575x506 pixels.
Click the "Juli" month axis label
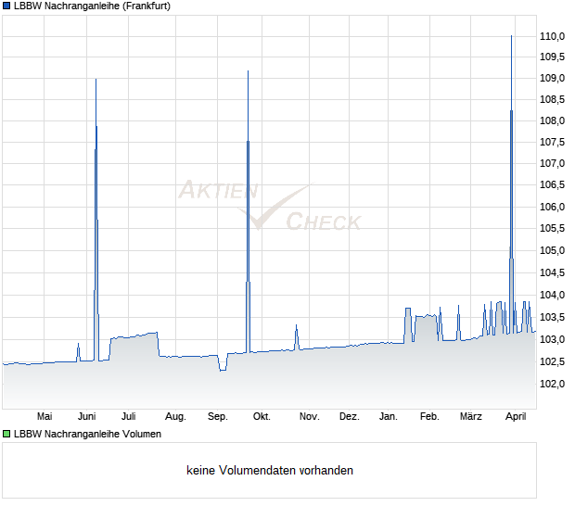pyautogui.click(x=129, y=416)
